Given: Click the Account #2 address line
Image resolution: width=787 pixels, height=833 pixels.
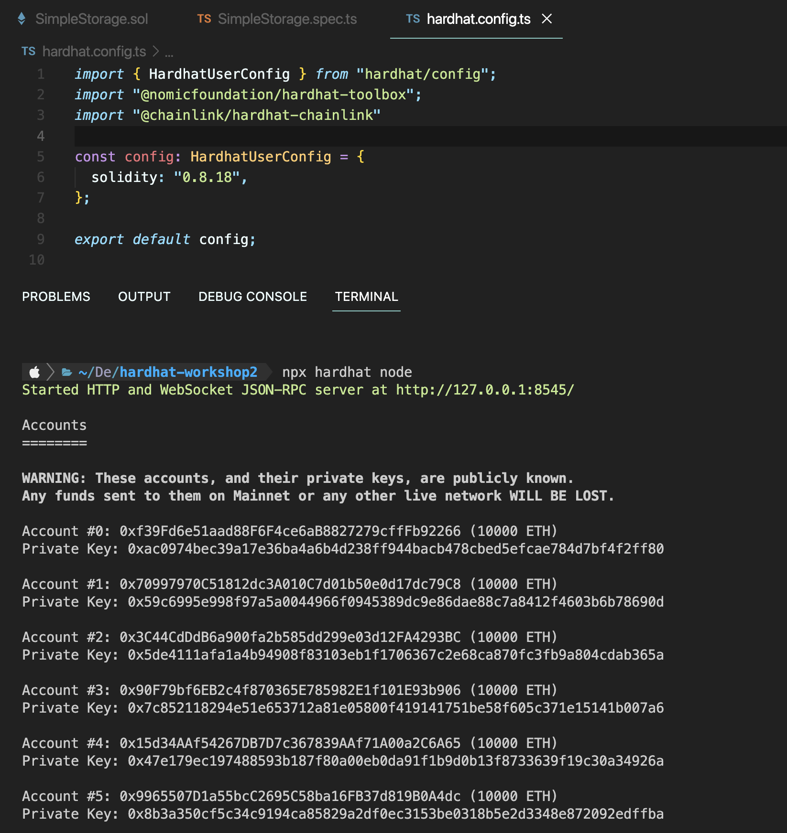Looking at the screenshot, I should 290,637.
